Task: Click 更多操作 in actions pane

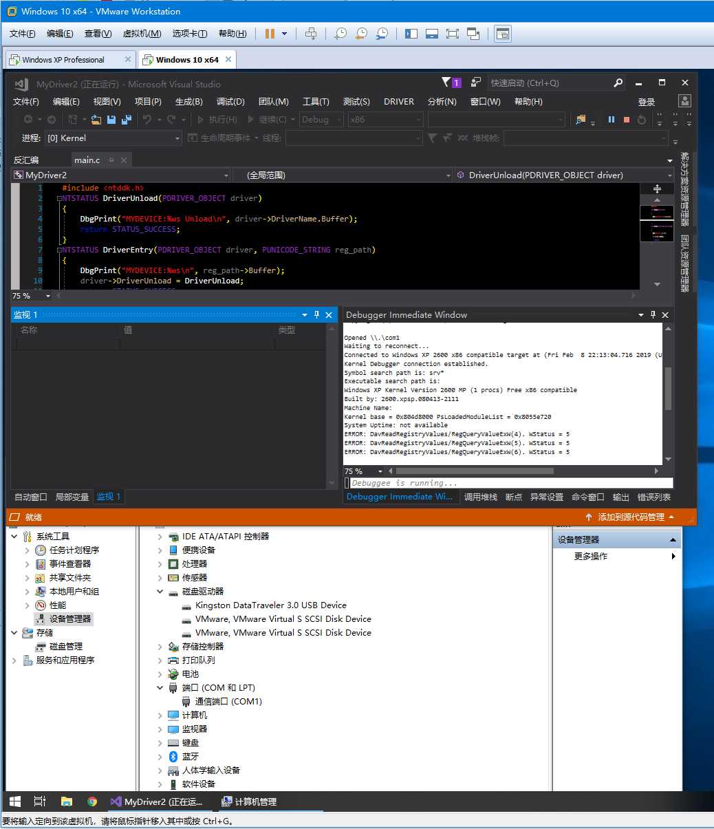Action: coord(591,556)
